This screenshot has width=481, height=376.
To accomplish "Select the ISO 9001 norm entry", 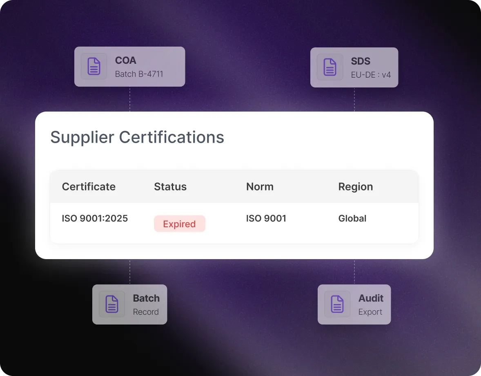I will [x=266, y=218].
